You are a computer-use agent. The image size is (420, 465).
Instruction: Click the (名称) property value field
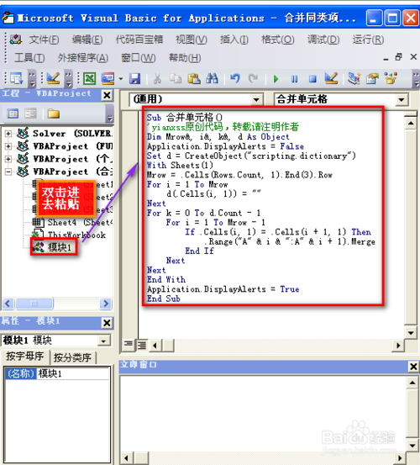tap(73, 373)
